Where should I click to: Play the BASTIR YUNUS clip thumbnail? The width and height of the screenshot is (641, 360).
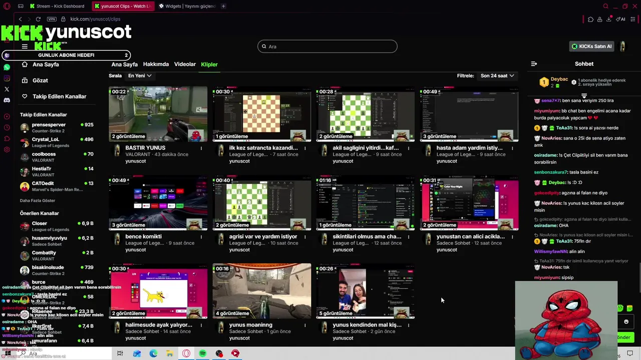point(158,114)
